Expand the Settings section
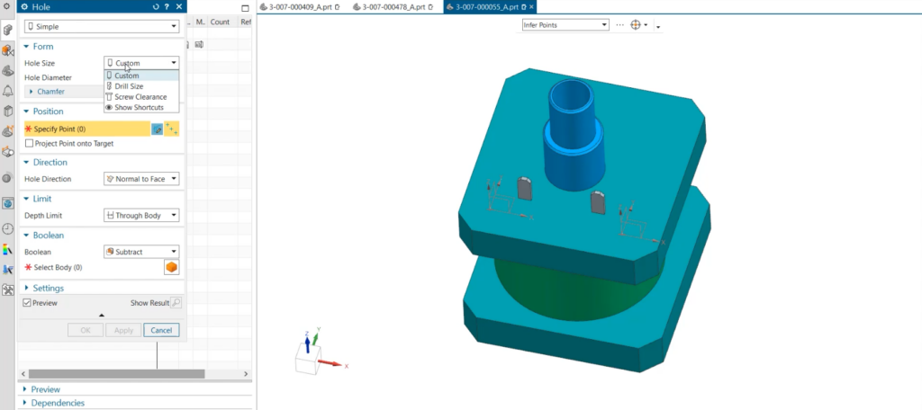Image resolution: width=922 pixels, height=410 pixels. coord(26,289)
